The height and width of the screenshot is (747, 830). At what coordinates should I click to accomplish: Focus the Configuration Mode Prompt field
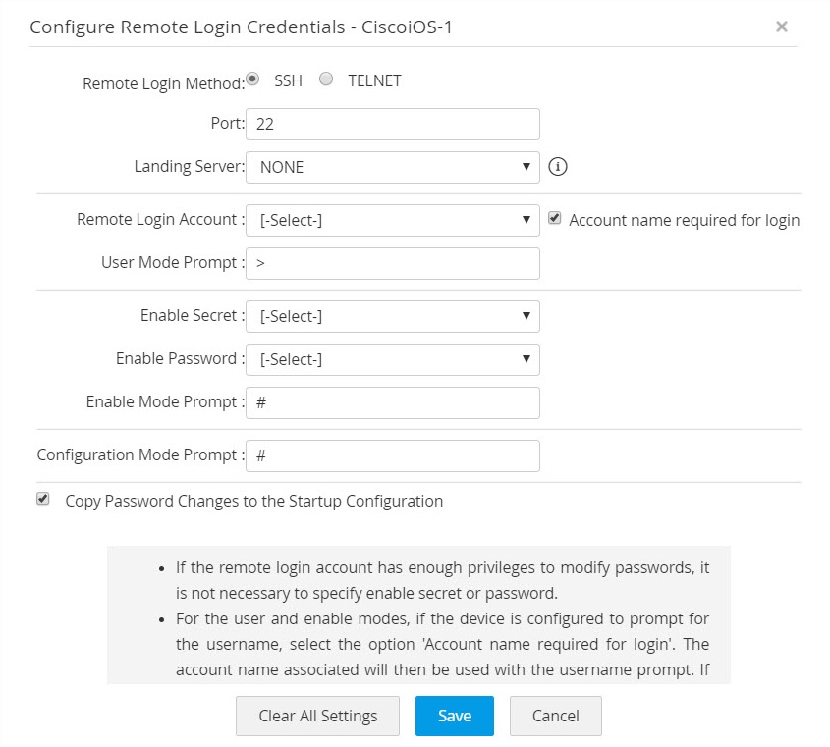point(392,455)
